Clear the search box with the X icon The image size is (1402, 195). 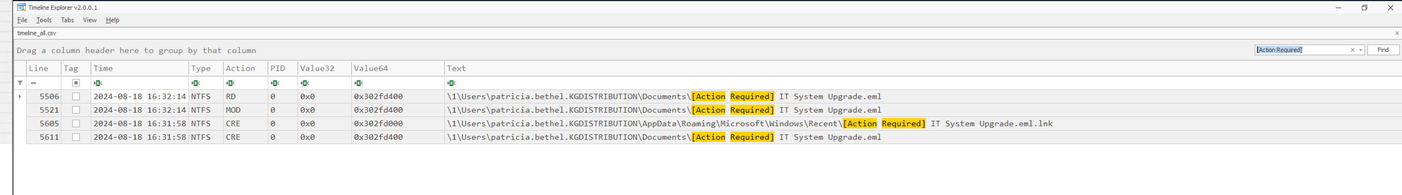tap(1352, 50)
